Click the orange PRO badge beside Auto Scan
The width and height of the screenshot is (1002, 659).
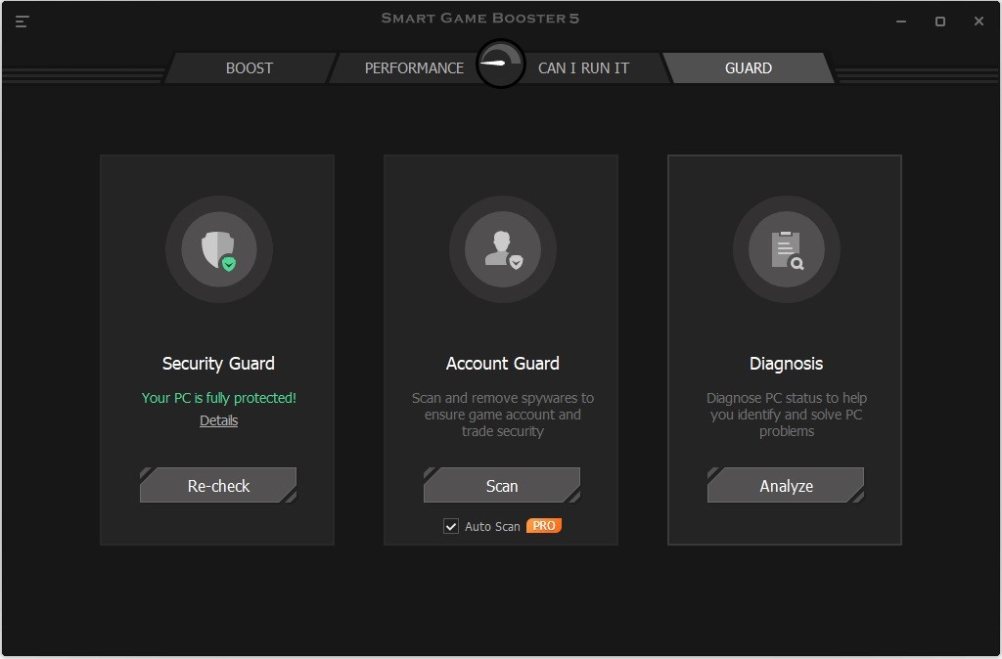(544, 525)
